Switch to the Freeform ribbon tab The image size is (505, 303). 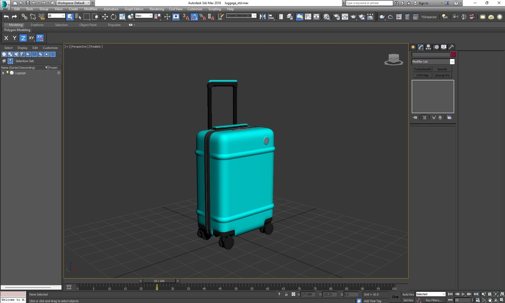37,25
